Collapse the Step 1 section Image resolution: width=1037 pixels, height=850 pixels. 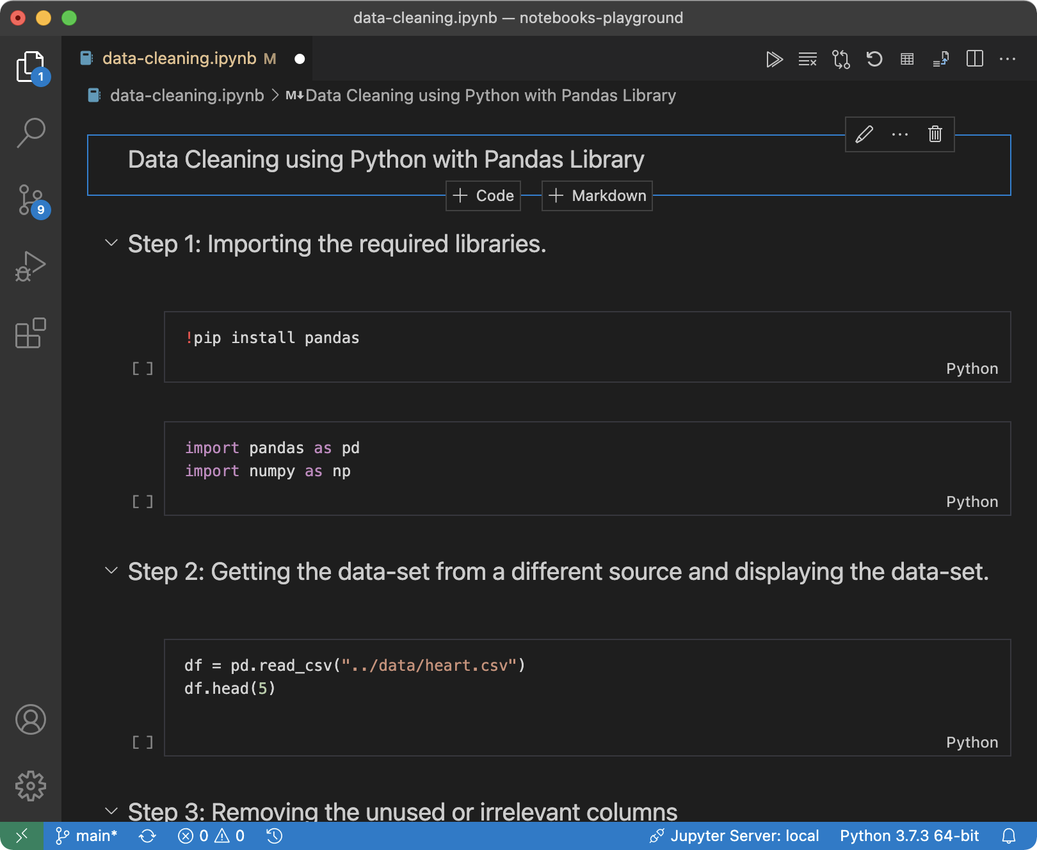[111, 243]
